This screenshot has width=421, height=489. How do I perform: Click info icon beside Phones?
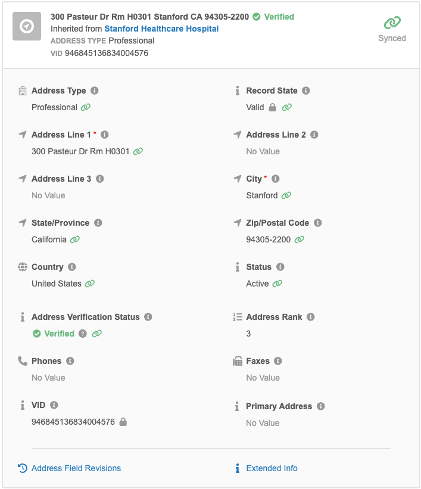70,361
